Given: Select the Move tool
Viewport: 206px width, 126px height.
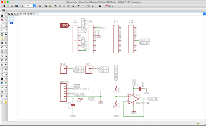Looking at the screenshot, I should click(2, 26).
